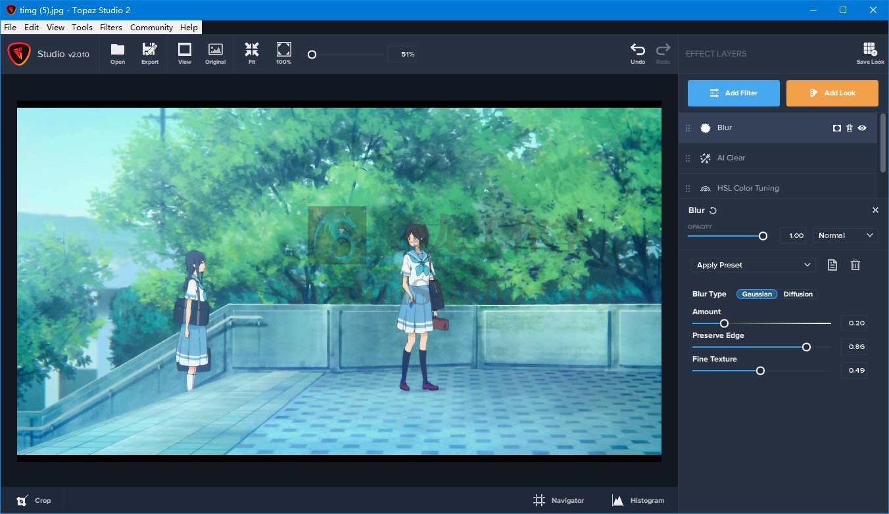Set zoom to 100% icon
The image size is (889, 514).
point(283,53)
